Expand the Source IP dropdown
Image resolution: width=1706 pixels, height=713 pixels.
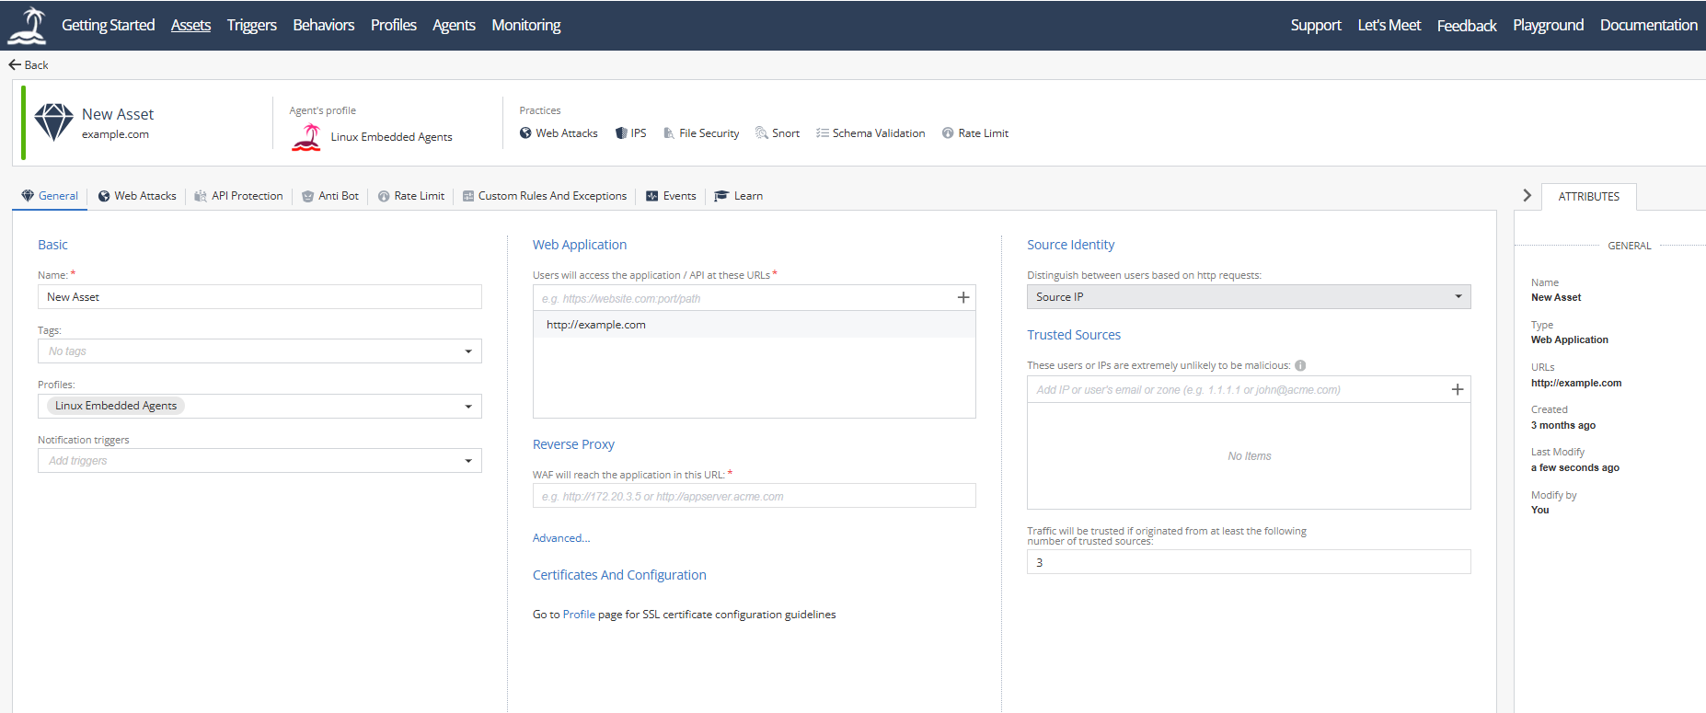(1458, 296)
